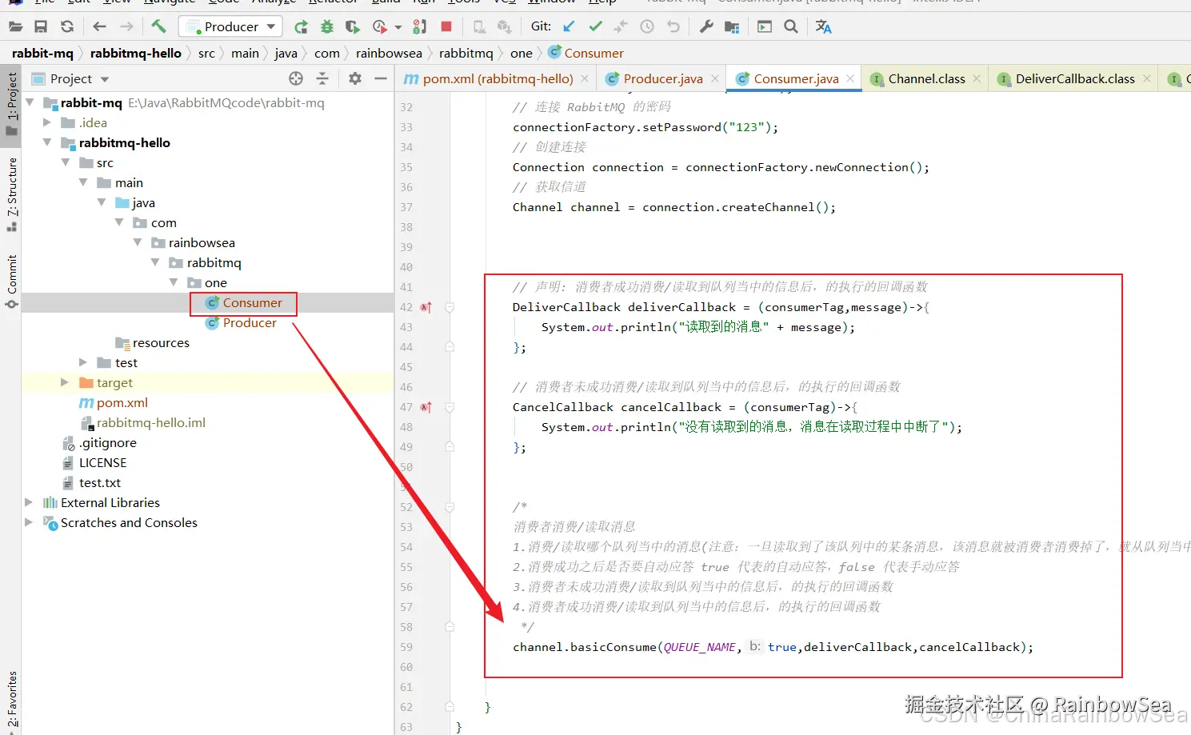
Task: Open the DeliverCallback.class tab
Action: 1075,78
